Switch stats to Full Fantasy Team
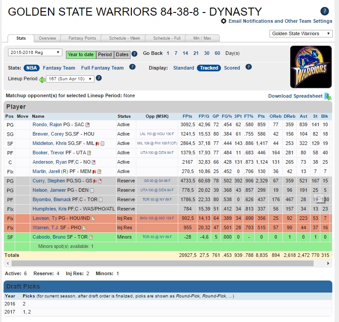Screen dimensions: 339x322 tap(102, 68)
